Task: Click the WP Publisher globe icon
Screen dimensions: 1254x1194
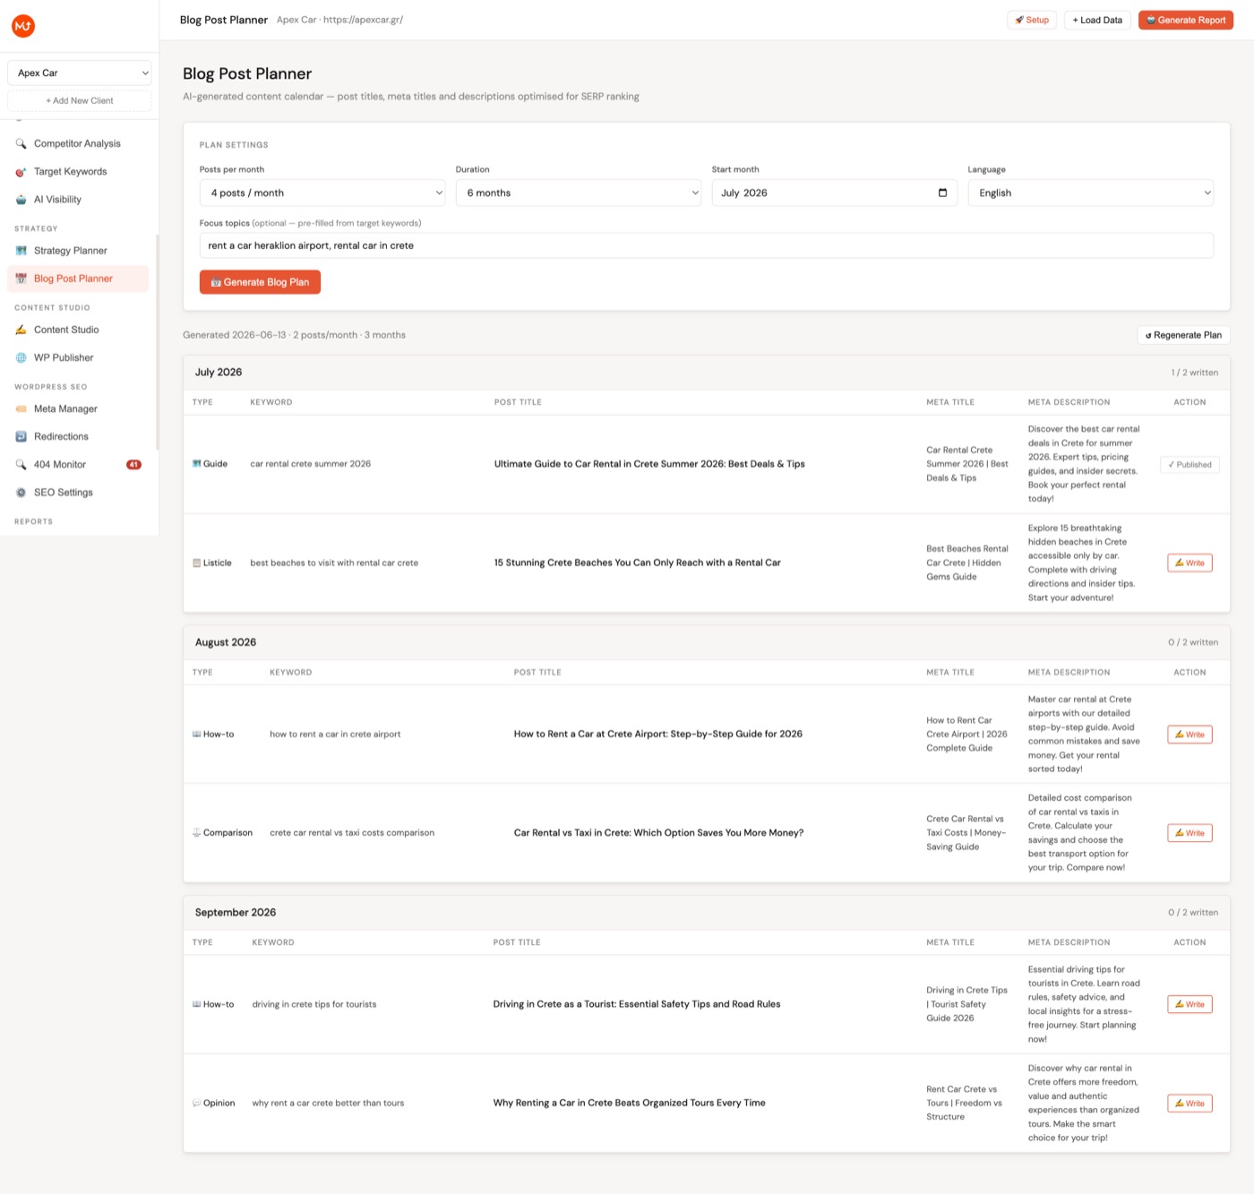Action: pyautogui.click(x=21, y=357)
